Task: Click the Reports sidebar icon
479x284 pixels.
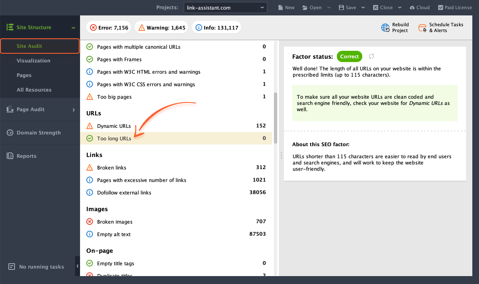Action: [10, 156]
